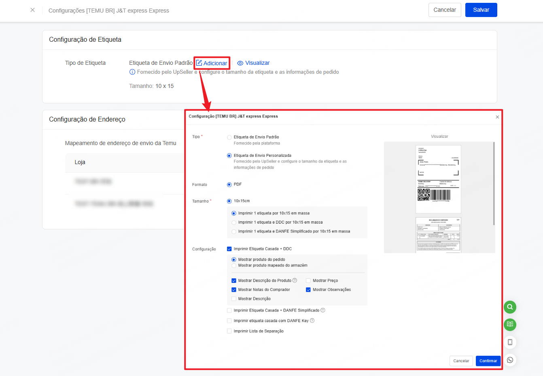Click the Loja column header

tap(80, 162)
